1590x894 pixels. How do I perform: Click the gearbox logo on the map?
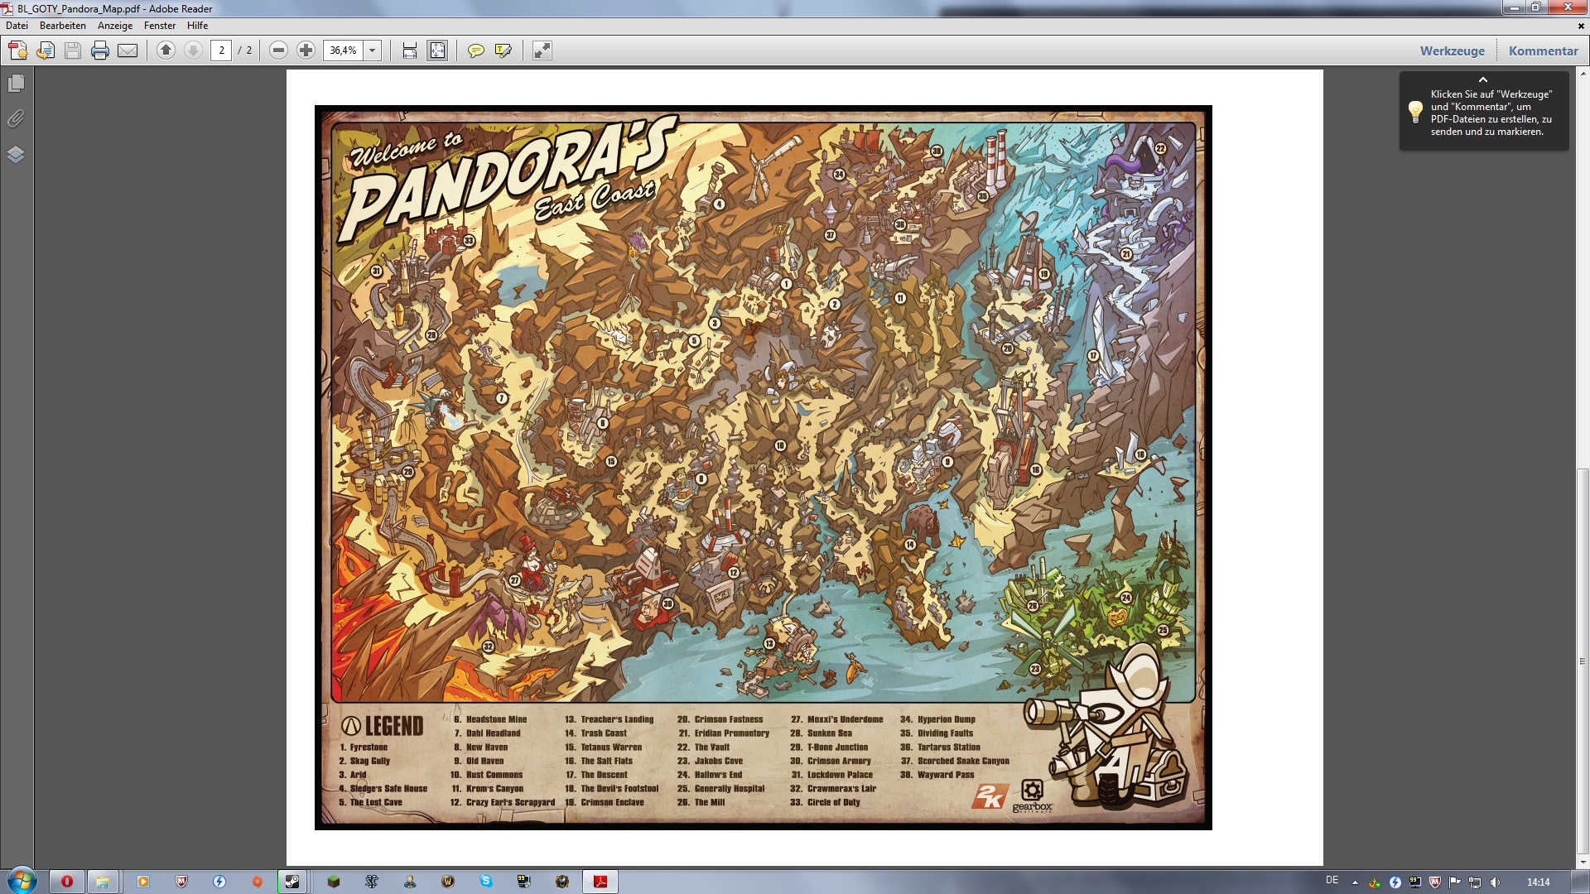click(x=1032, y=796)
